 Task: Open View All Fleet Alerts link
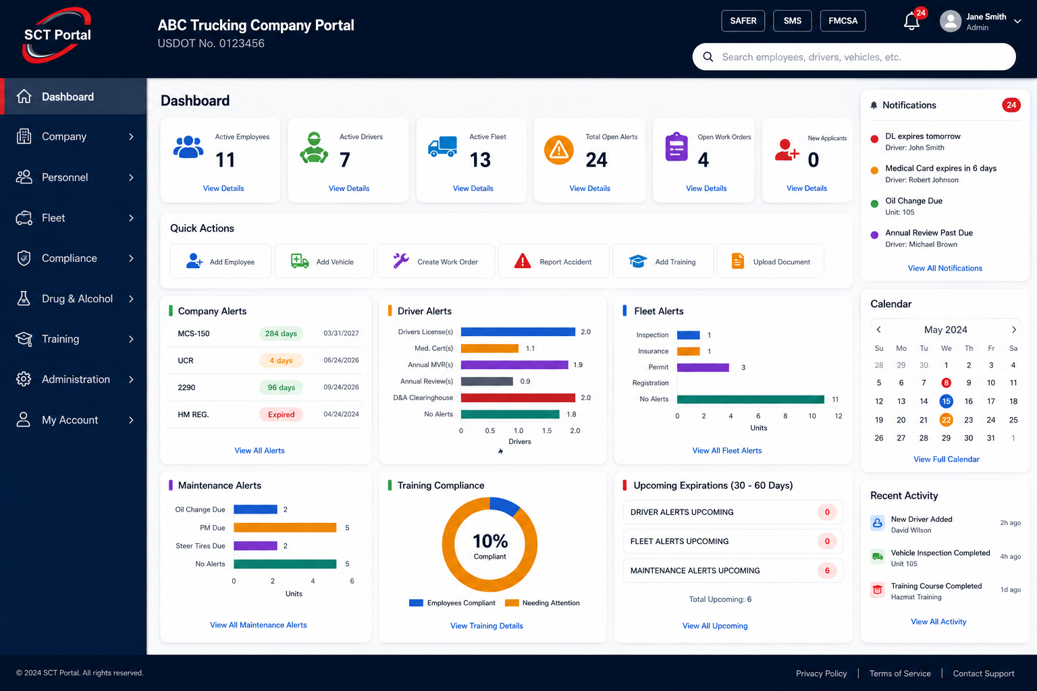[727, 451]
